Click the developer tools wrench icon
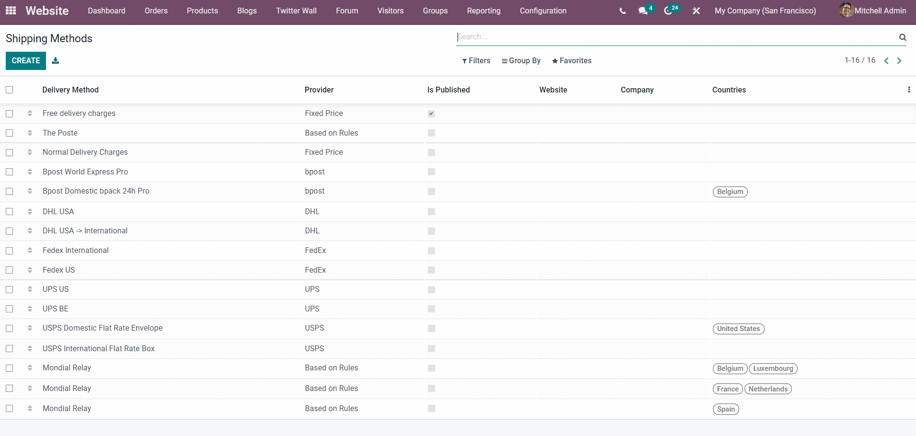The width and height of the screenshot is (916, 436). [x=696, y=11]
